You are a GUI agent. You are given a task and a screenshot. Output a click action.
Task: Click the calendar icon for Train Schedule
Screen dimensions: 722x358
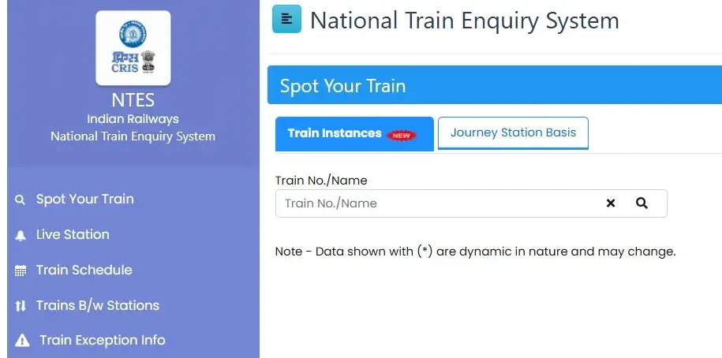coord(21,270)
